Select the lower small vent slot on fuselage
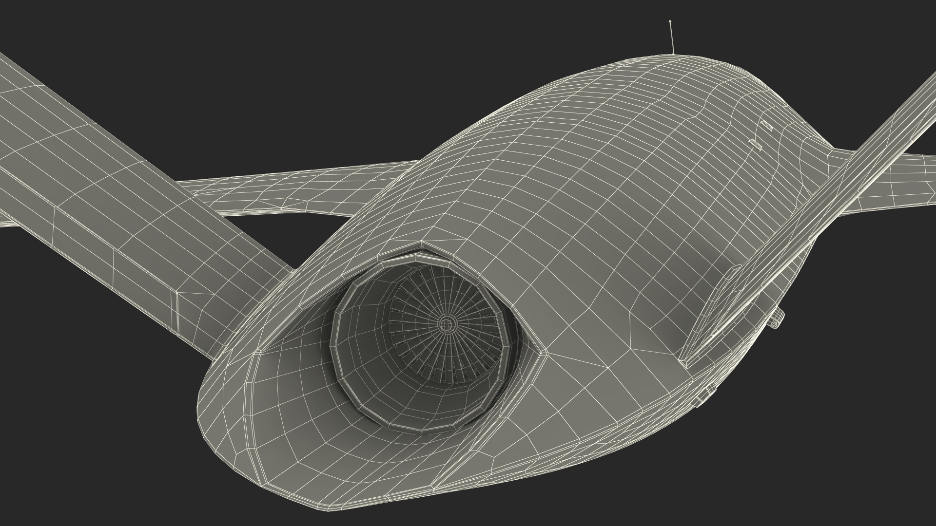The image size is (936, 526). click(755, 144)
